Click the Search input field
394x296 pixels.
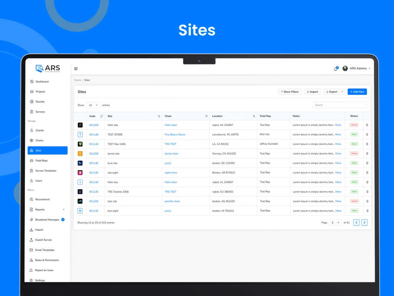pyautogui.click(x=339, y=105)
